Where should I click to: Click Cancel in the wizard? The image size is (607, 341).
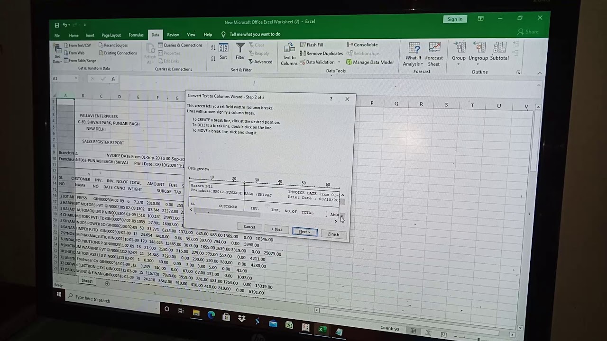click(249, 227)
